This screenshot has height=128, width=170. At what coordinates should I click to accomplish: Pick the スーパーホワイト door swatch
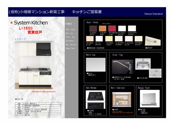(99, 39)
